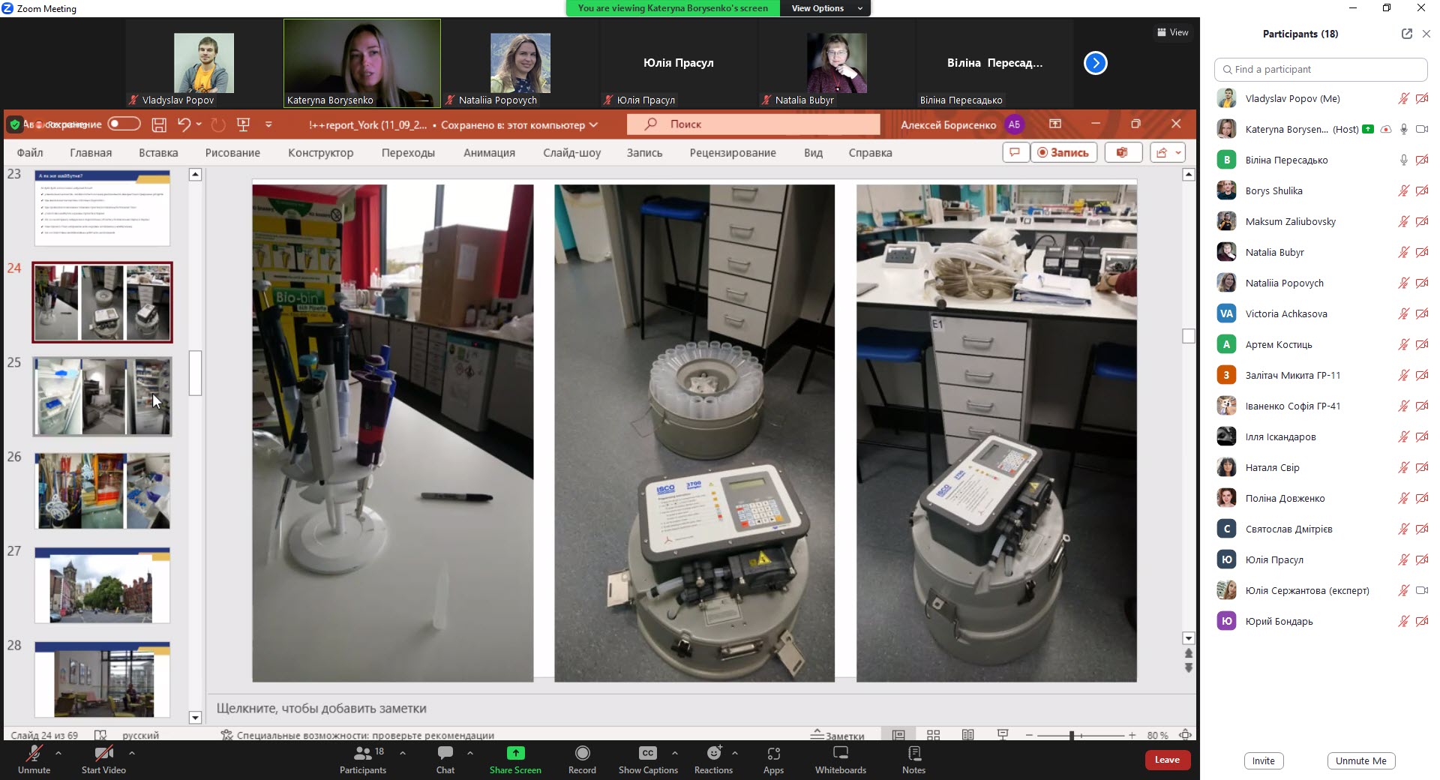Unmute microphone in Zoom toolbar
The image size is (1440, 780).
pos(34,753)
